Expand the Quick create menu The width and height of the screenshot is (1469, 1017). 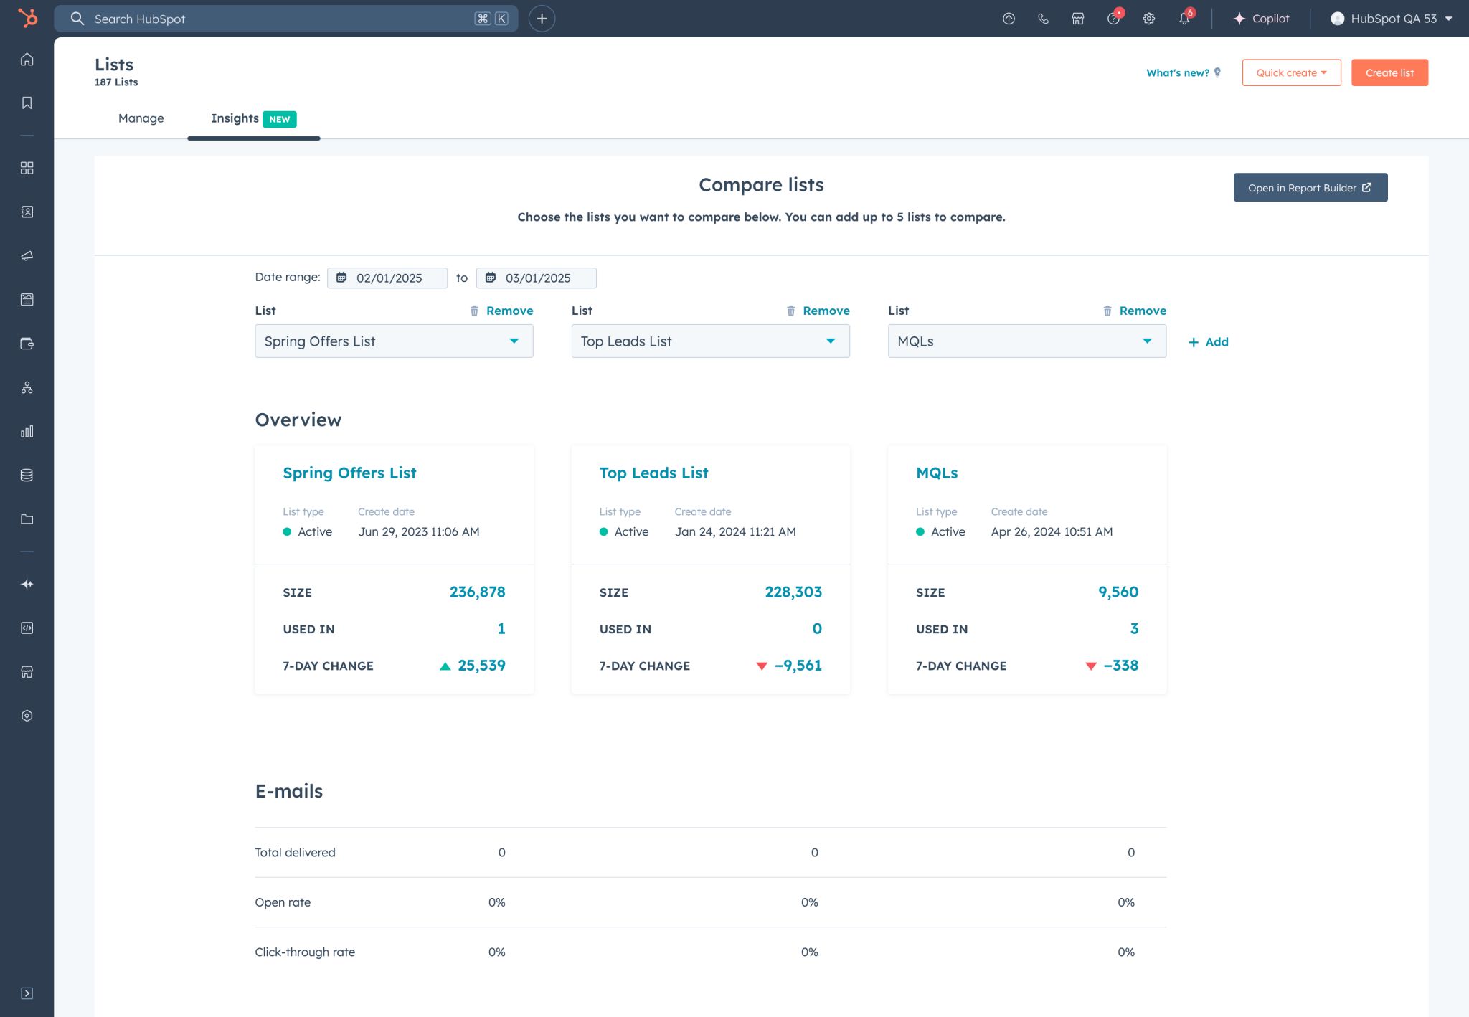click(1290, 72)
